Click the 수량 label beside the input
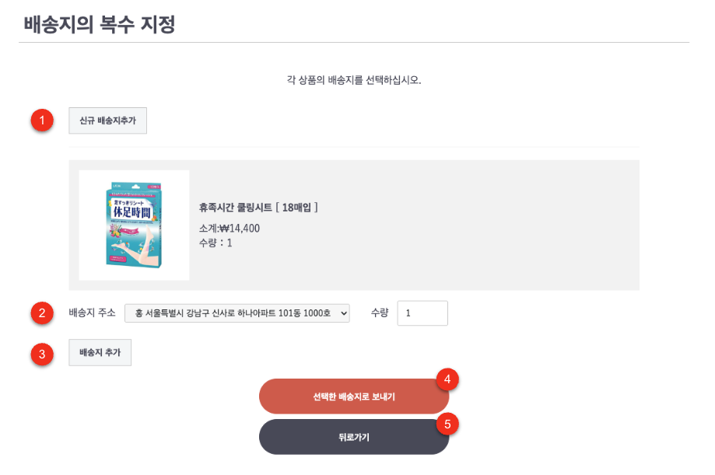 pos(379,313)
